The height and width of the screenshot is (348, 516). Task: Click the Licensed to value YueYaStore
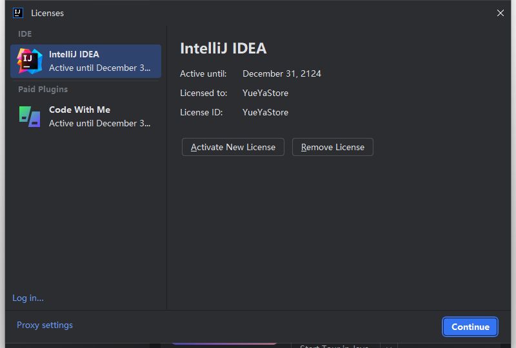pos(265,93)
